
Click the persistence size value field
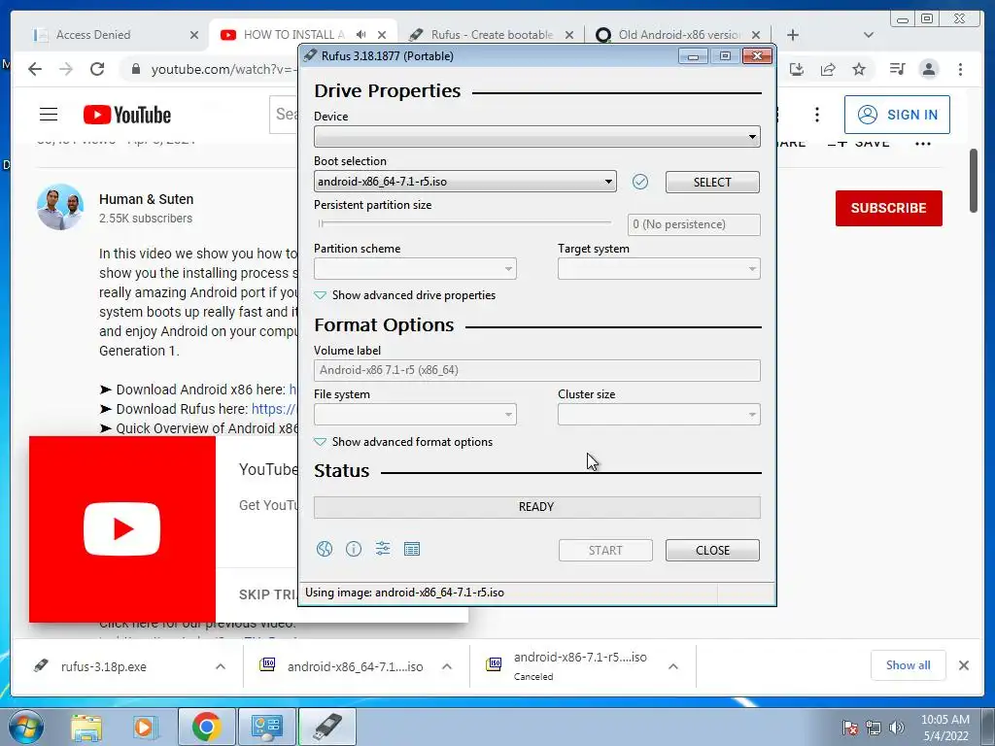694,224
